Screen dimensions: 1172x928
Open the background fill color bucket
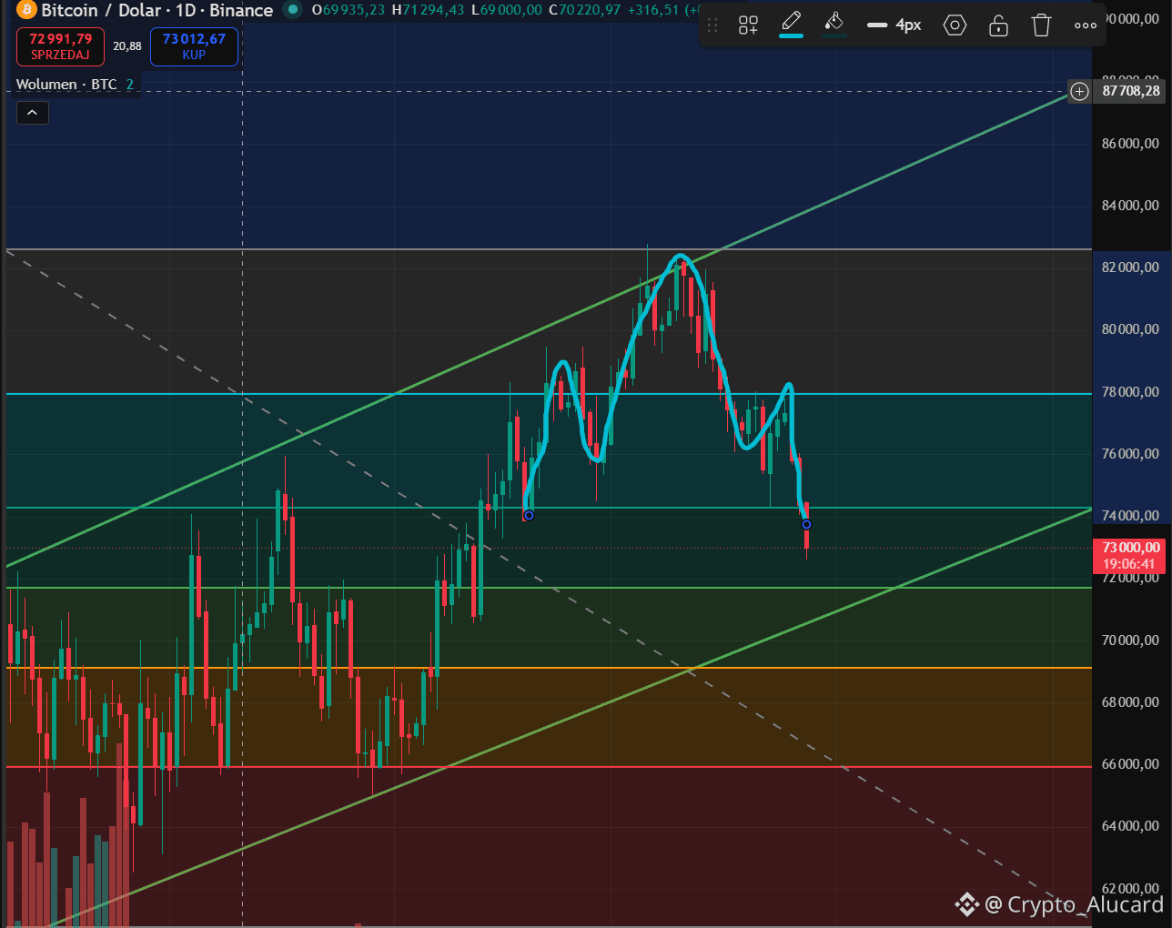point(834,25)
